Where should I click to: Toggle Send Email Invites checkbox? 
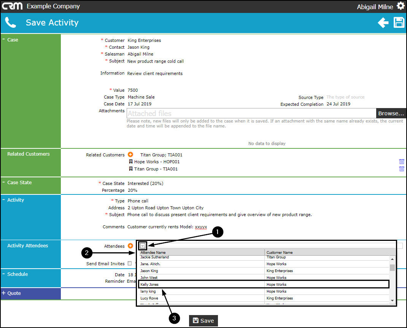(x=130, y=263)
